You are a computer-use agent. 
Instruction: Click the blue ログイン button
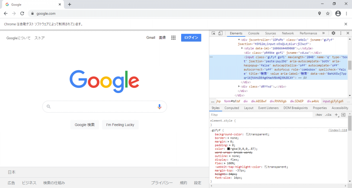(191, 38)
